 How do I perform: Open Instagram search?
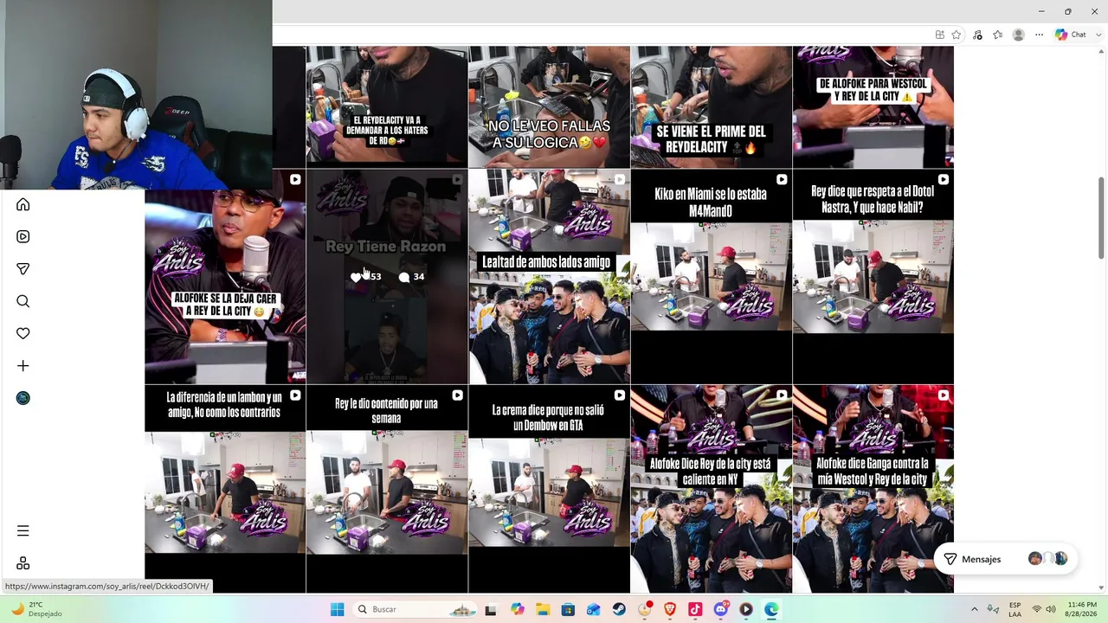[23, 301]
